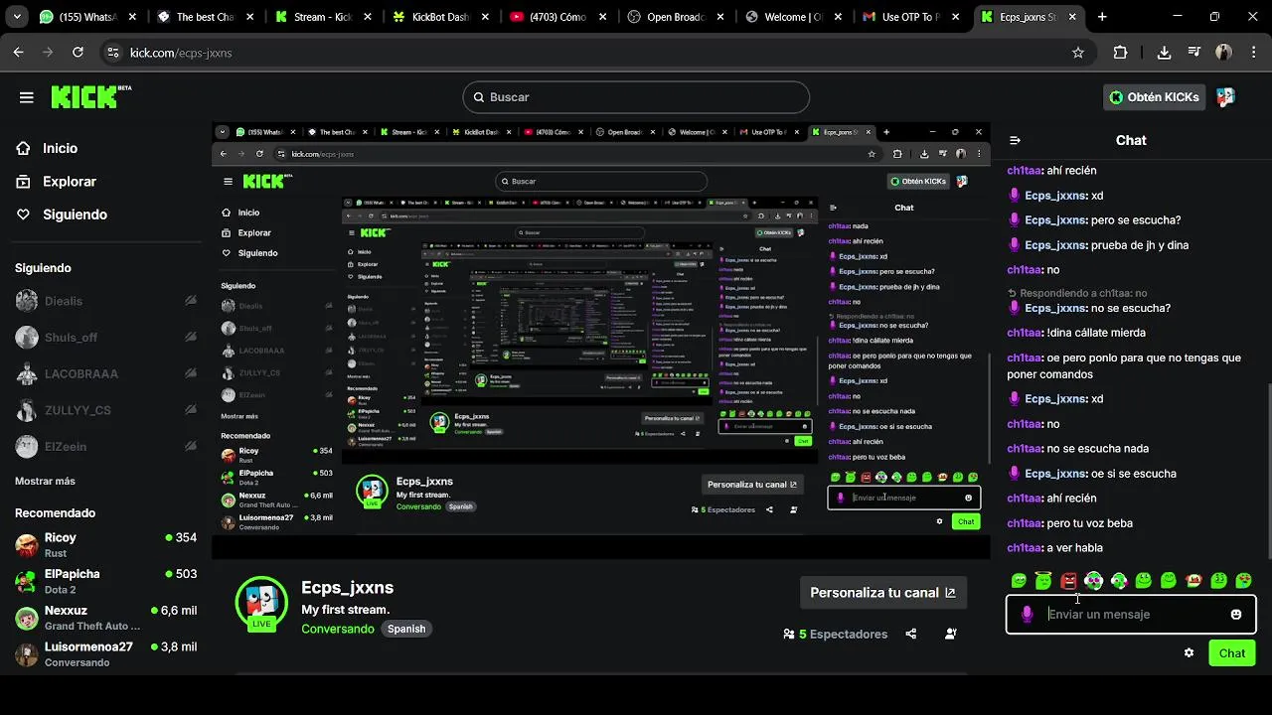The image size is (1272, 715).
Task: Open chat settings gear icon
Action: (x=1189, y=653)
